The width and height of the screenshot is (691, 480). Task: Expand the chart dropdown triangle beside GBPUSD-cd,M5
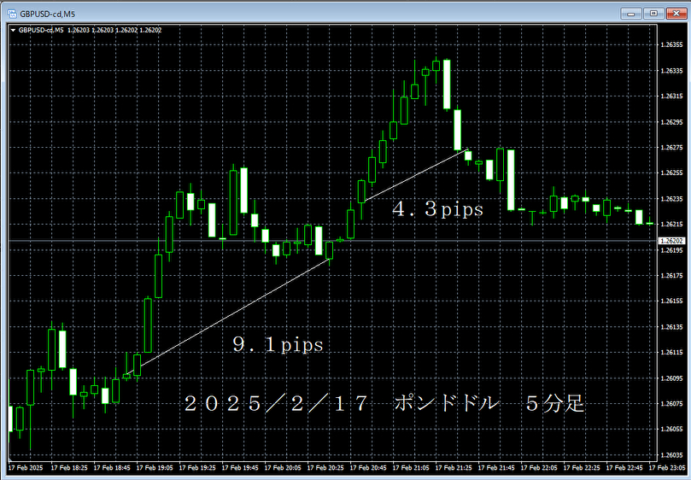[13, 31]
